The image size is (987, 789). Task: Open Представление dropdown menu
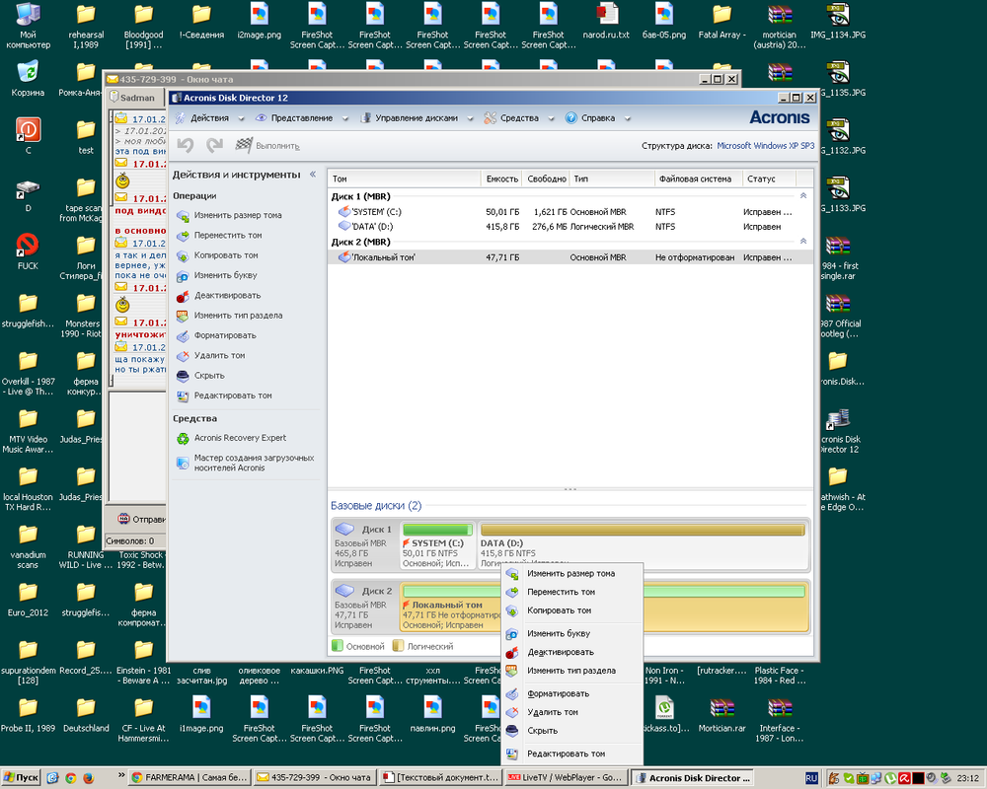pyautogui.click(x=302, y=118)
